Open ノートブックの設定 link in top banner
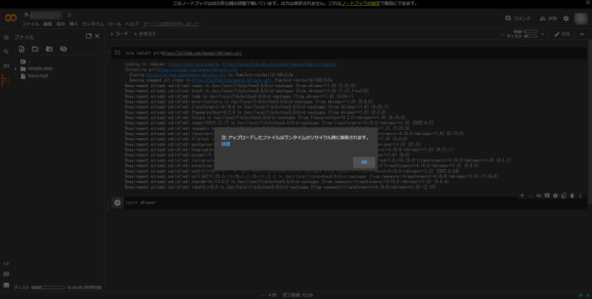This screenshot has width=592, height=299. (360, 4)
